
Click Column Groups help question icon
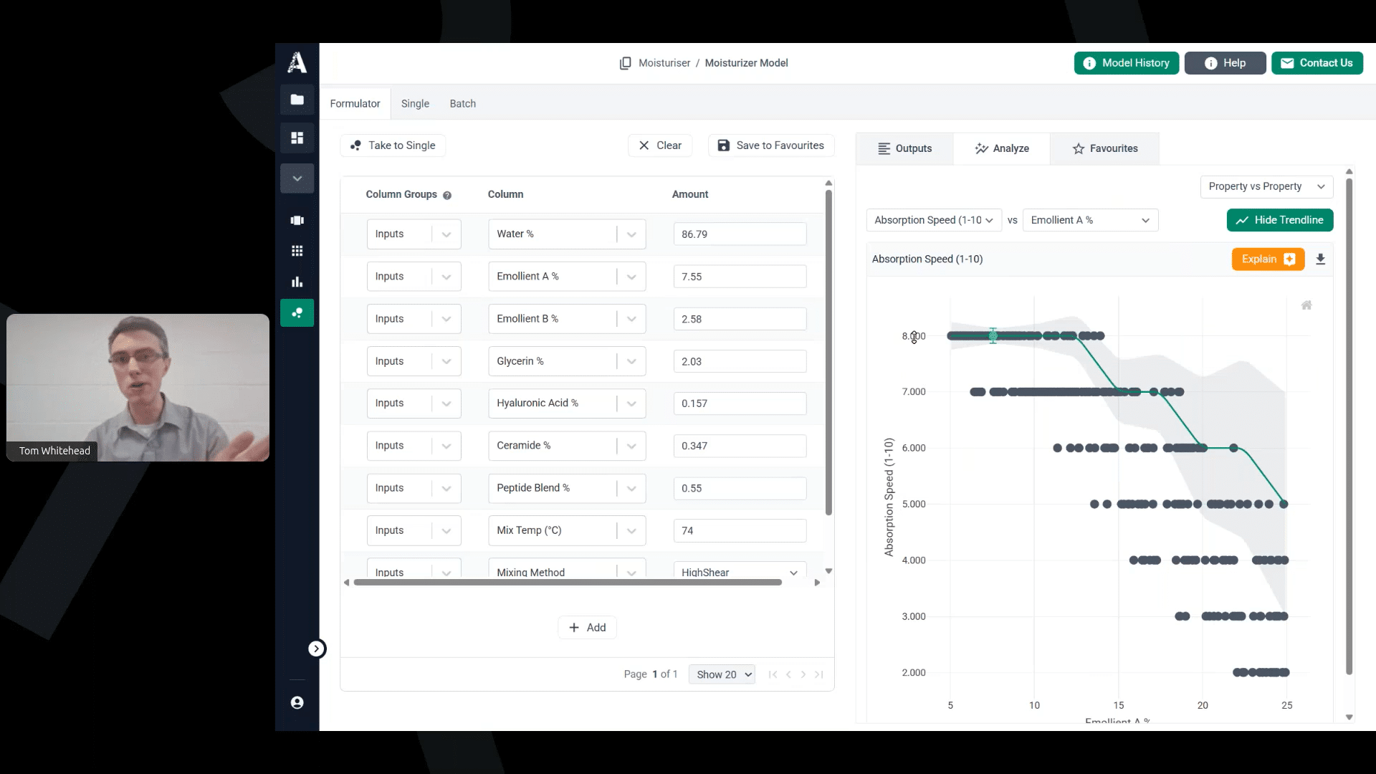[x=447, y=195]
